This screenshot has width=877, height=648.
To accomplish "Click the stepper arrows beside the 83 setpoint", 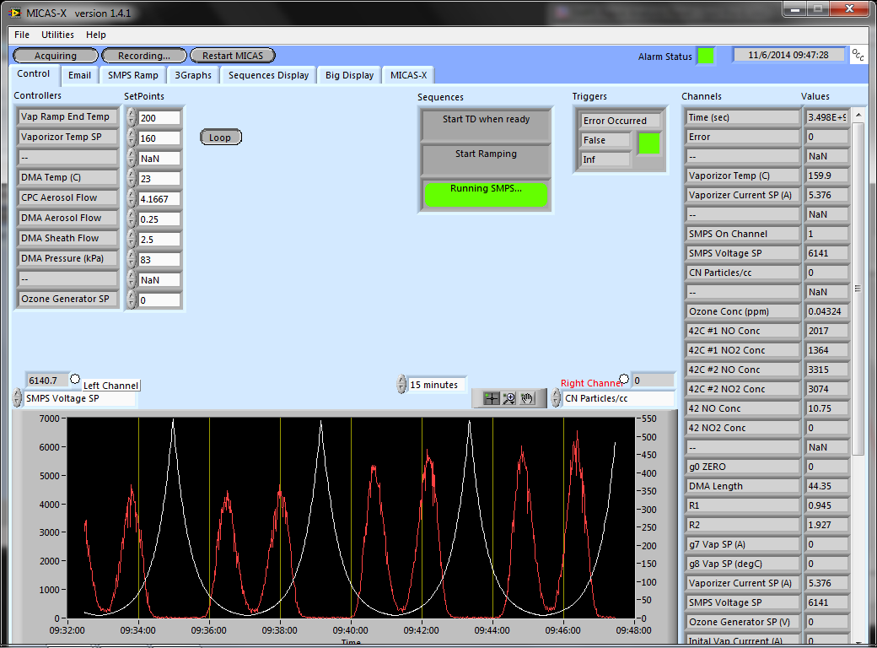I will point(132,259).
